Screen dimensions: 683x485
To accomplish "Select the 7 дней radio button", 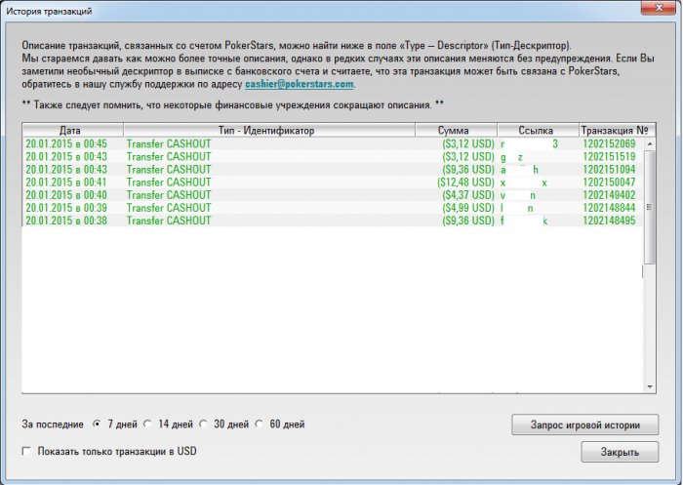I will (x=98, y=424).
